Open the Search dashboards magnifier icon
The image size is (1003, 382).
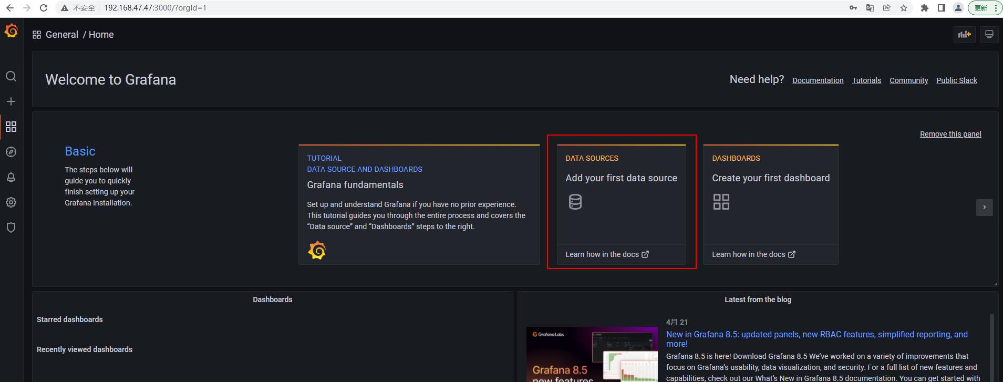(x=11, y=76)
